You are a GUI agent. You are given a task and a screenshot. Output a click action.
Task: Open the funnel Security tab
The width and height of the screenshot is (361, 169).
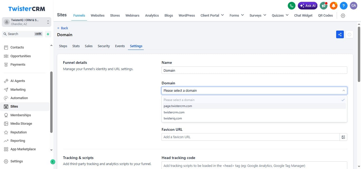pos(104,46)
